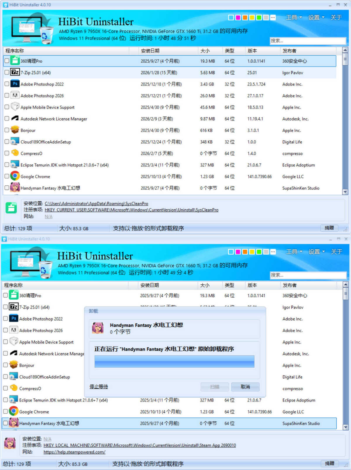
Task: Click the Apple Mobile Device Support icon in the upper list
Action: click(15, 107)
